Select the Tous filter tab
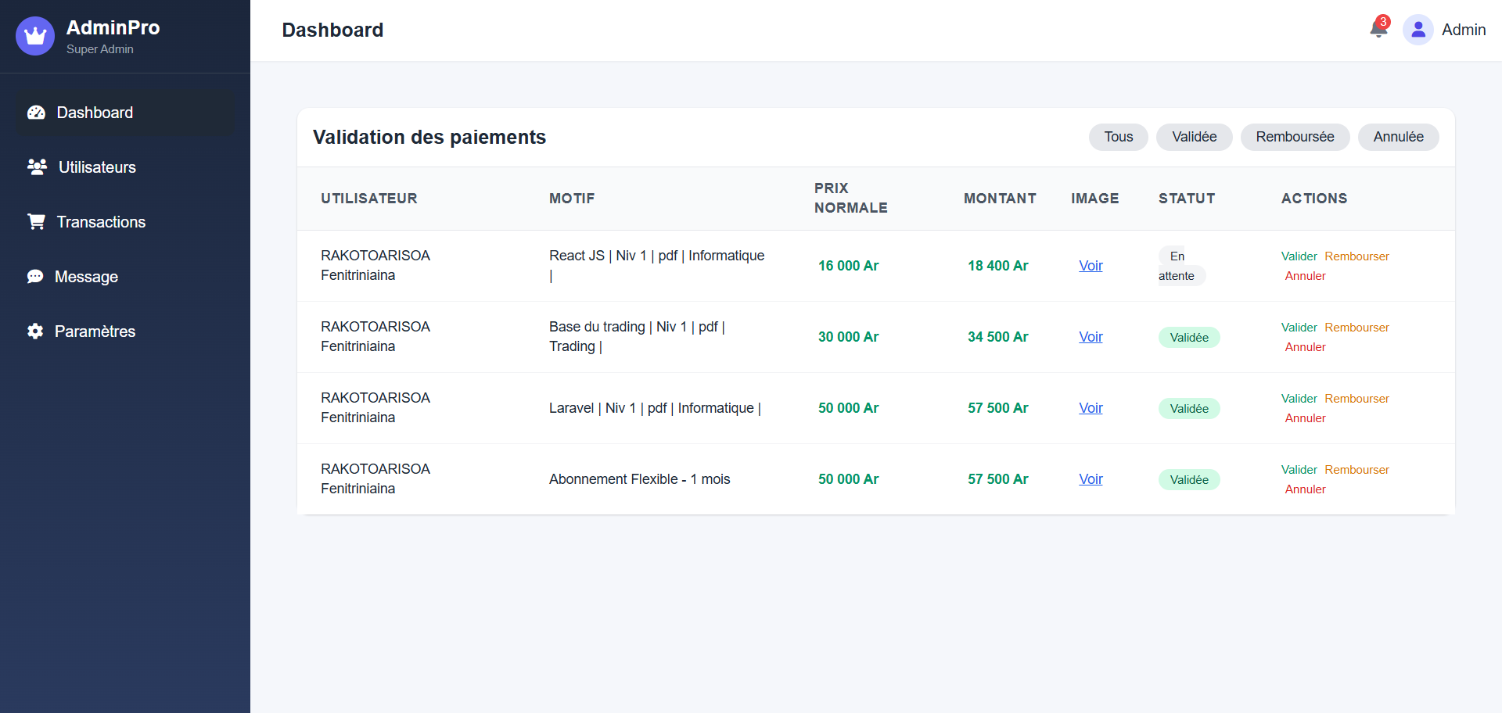This screenshot has width=1502, height=713. click(x=1118, y=137)
